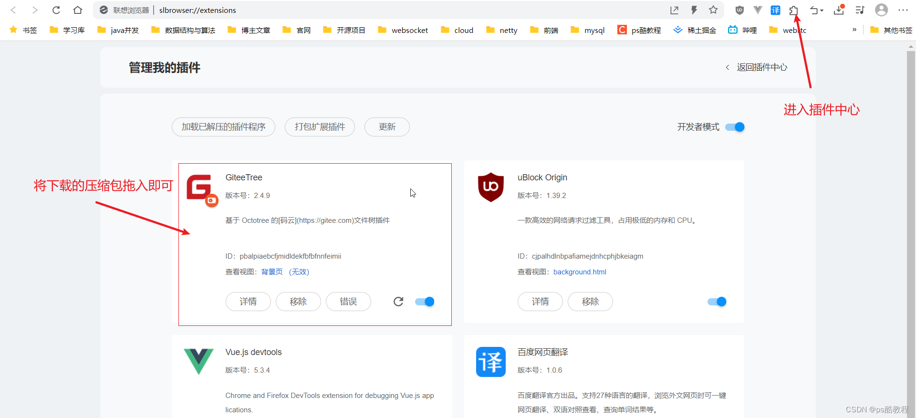
Task: Click the share icon in the address bar
Action: (674, 10)
